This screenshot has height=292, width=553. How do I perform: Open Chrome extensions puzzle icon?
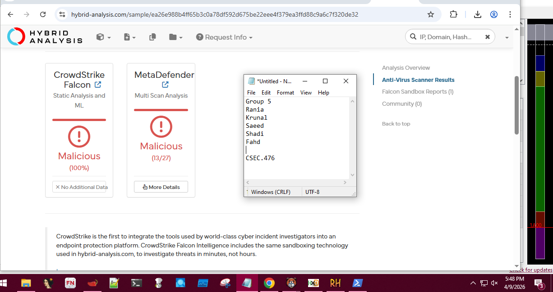pos(454,14)
